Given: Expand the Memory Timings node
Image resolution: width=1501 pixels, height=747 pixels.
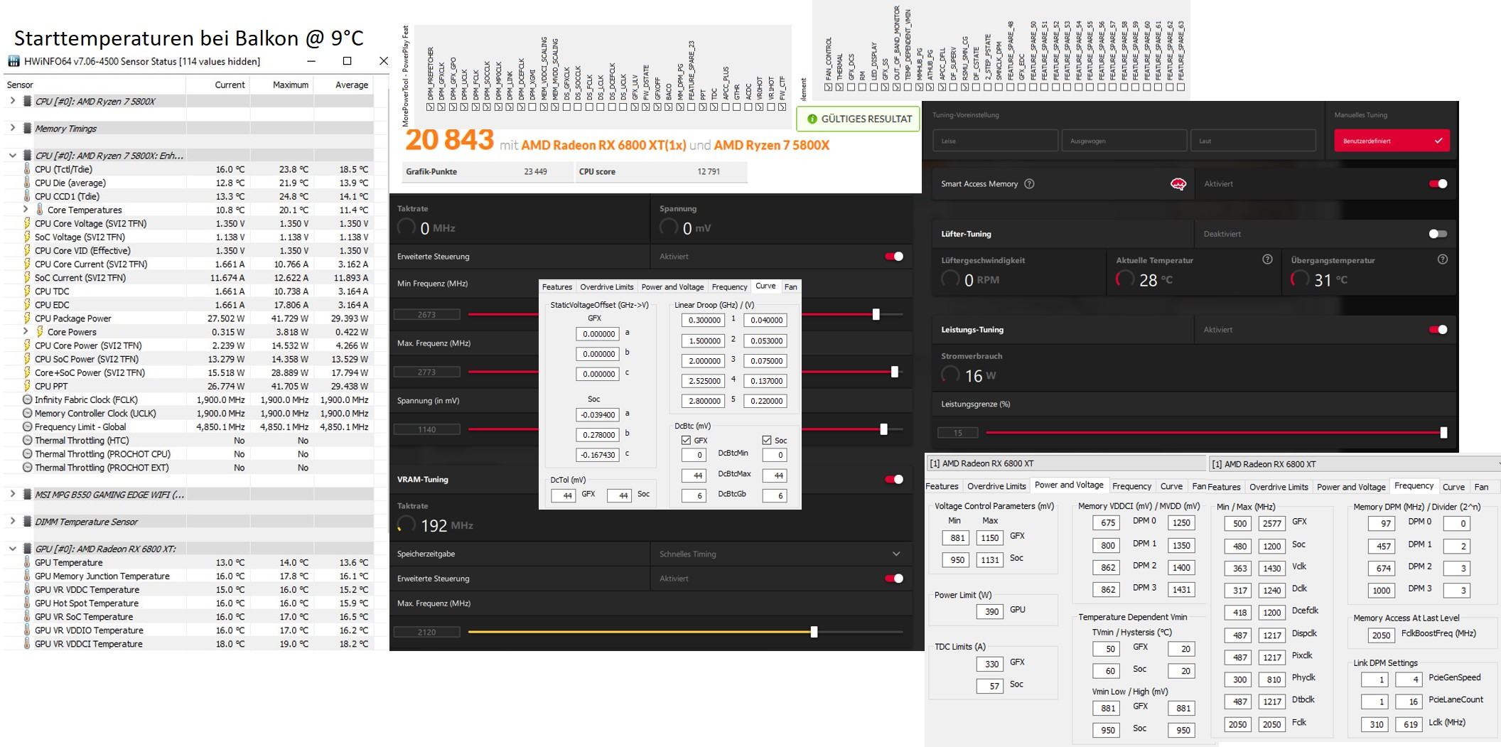Looking at the screenshot, I should coord(12,129).
